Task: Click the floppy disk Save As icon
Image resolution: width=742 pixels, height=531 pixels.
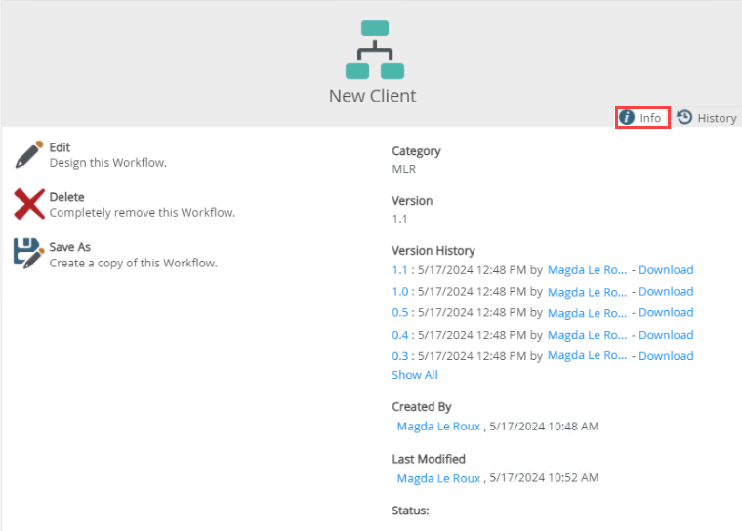Action: (x=29, y=254)
